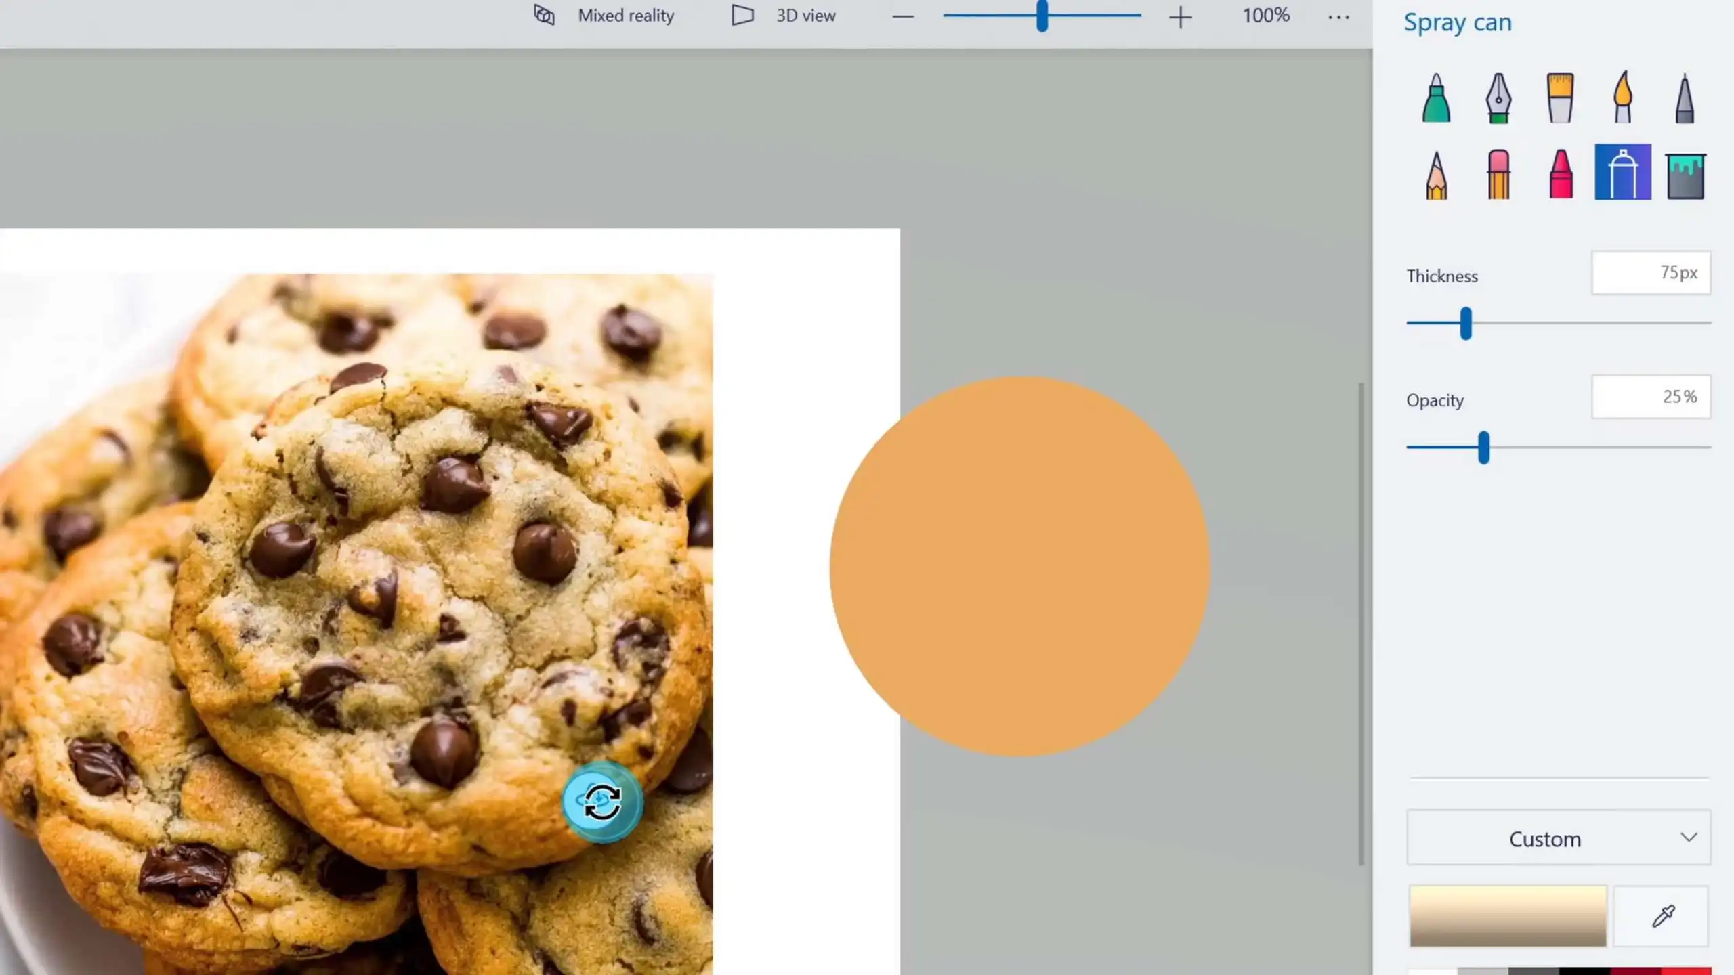
Task: Select the Pixel pen tool
Action: (x=1685, y=98)
